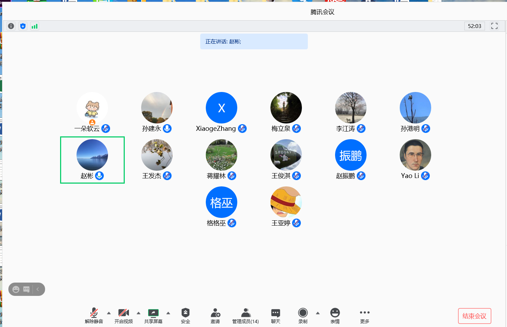The image size is (507, 327).
Task: Expand share options arrow beside 共享屏幕
Action: pyautogui.click(x=168, y=313)
